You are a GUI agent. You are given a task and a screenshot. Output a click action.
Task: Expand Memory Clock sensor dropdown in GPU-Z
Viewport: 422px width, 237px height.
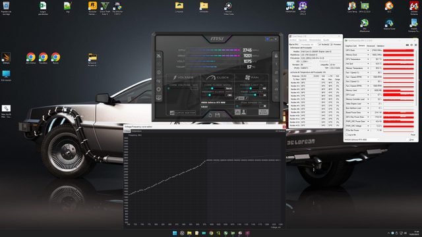(x=368, y=55)
